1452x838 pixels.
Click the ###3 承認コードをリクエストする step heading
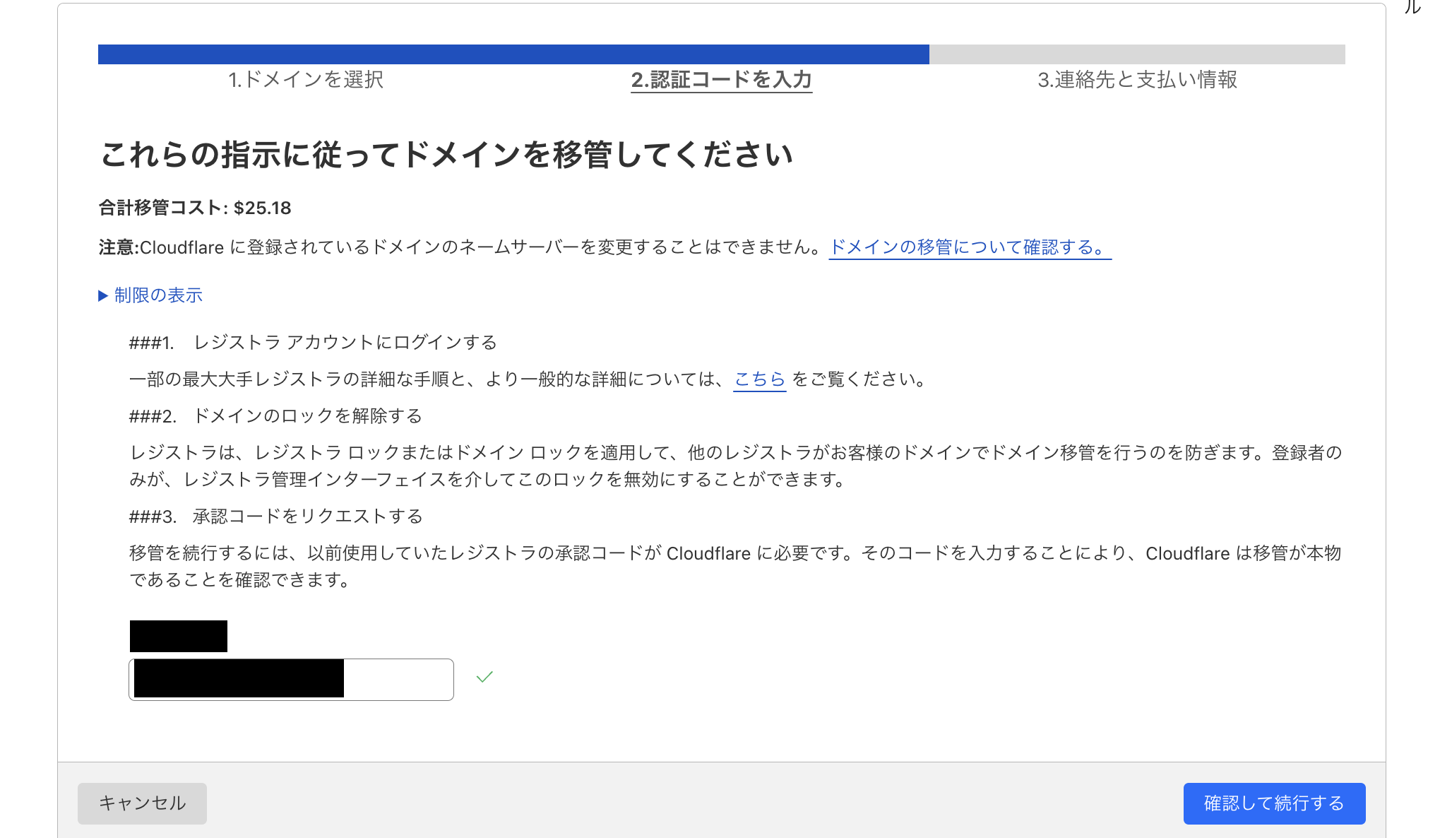point(275,516)
